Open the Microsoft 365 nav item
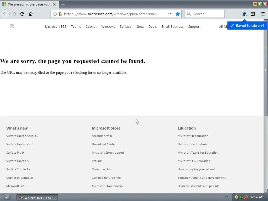 coord(55,26)
